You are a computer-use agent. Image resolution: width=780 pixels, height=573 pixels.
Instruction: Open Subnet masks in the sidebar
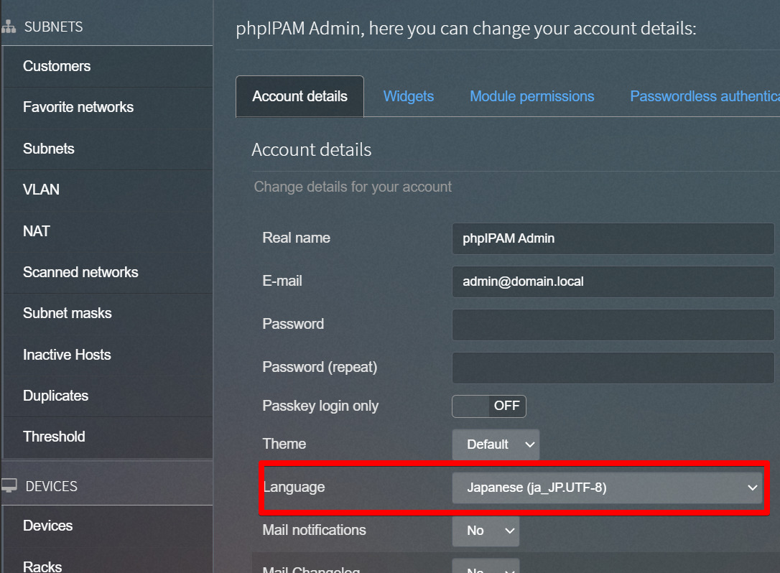(x=108, y=313)
